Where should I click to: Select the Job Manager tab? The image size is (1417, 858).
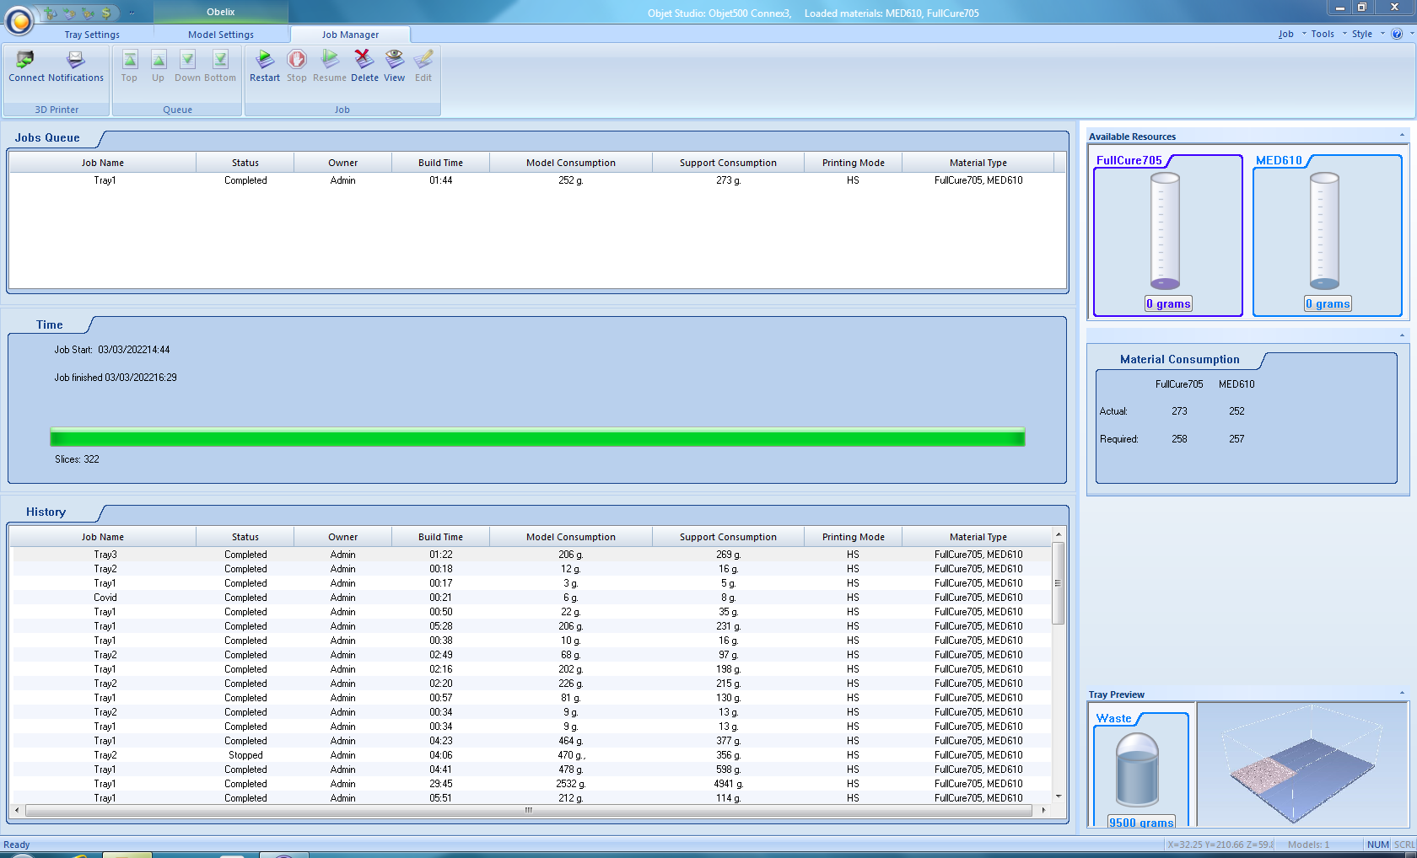click(350, 35)
